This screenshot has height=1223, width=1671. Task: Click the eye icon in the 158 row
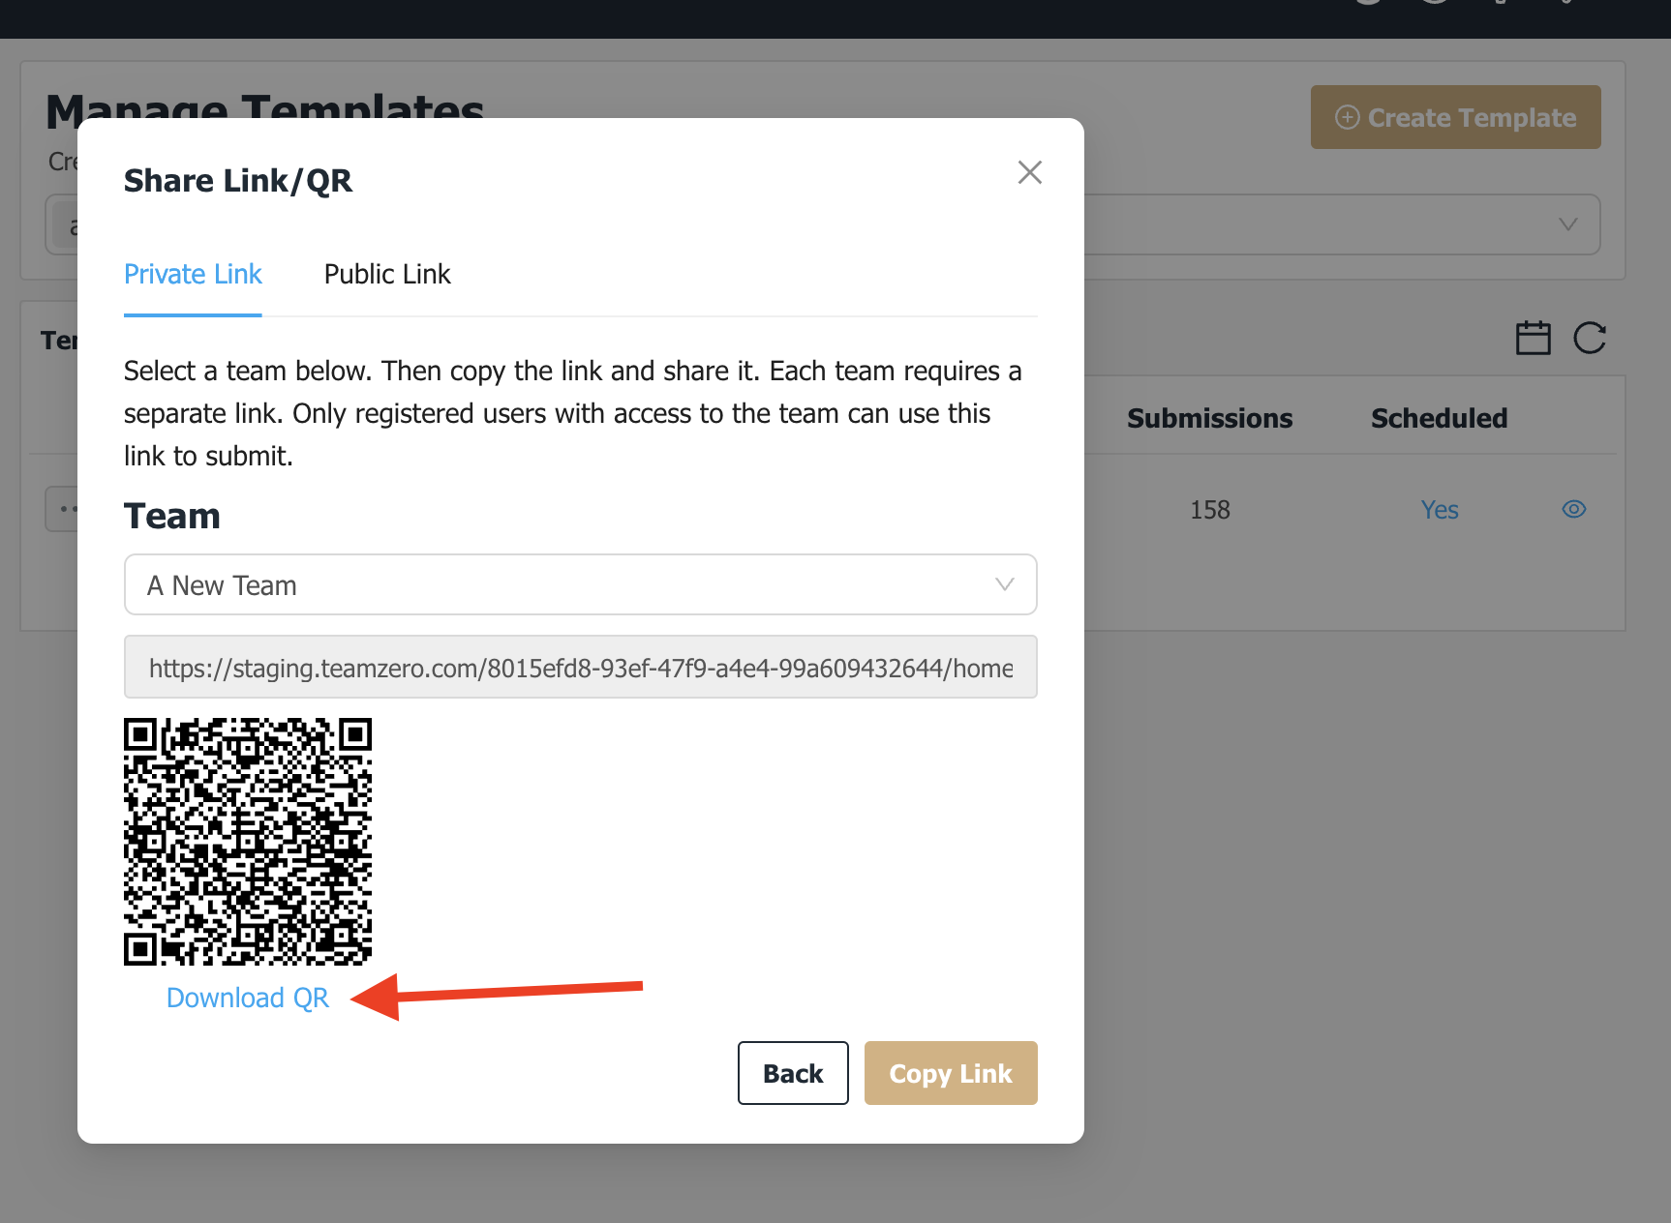coord(1574,509)
